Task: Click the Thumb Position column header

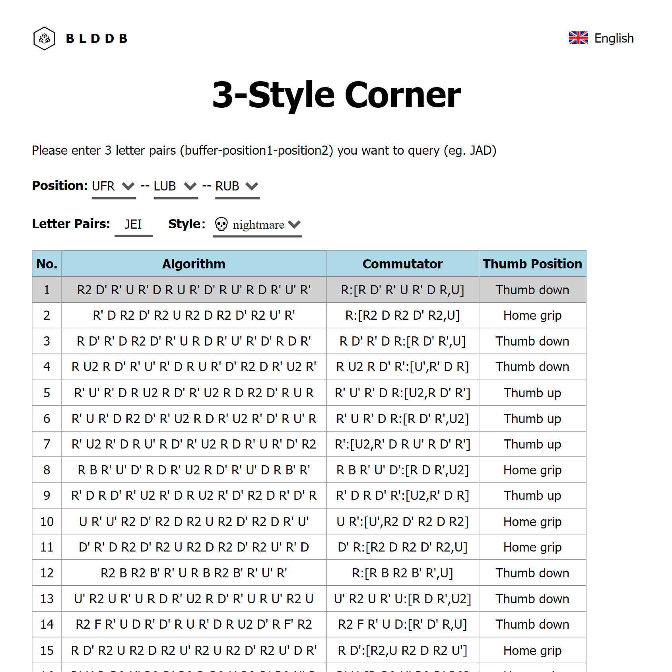Action: pos(532,264)
